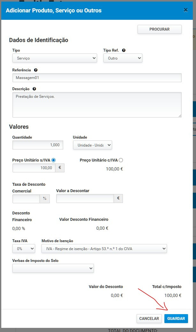196x332 pixels.
Task: Click the Quantidade input field
Action: [x=38, y=145]
